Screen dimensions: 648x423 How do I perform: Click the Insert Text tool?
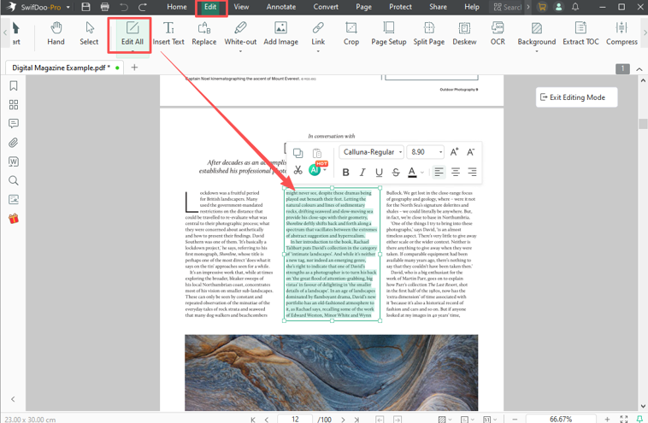coord(168,34)
